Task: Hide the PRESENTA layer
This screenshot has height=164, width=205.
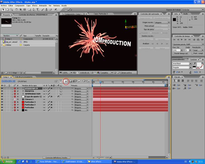Action: pyautogui.click(x=2, y=91)
